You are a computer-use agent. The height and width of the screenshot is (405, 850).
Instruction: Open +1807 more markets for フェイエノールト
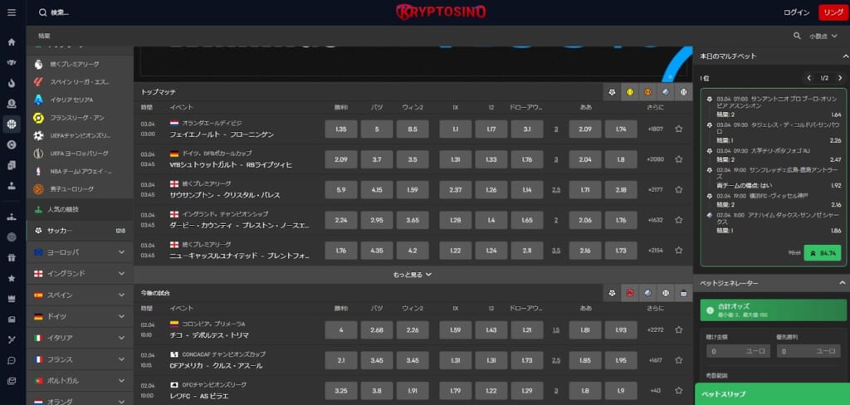[x=655, y=129]
